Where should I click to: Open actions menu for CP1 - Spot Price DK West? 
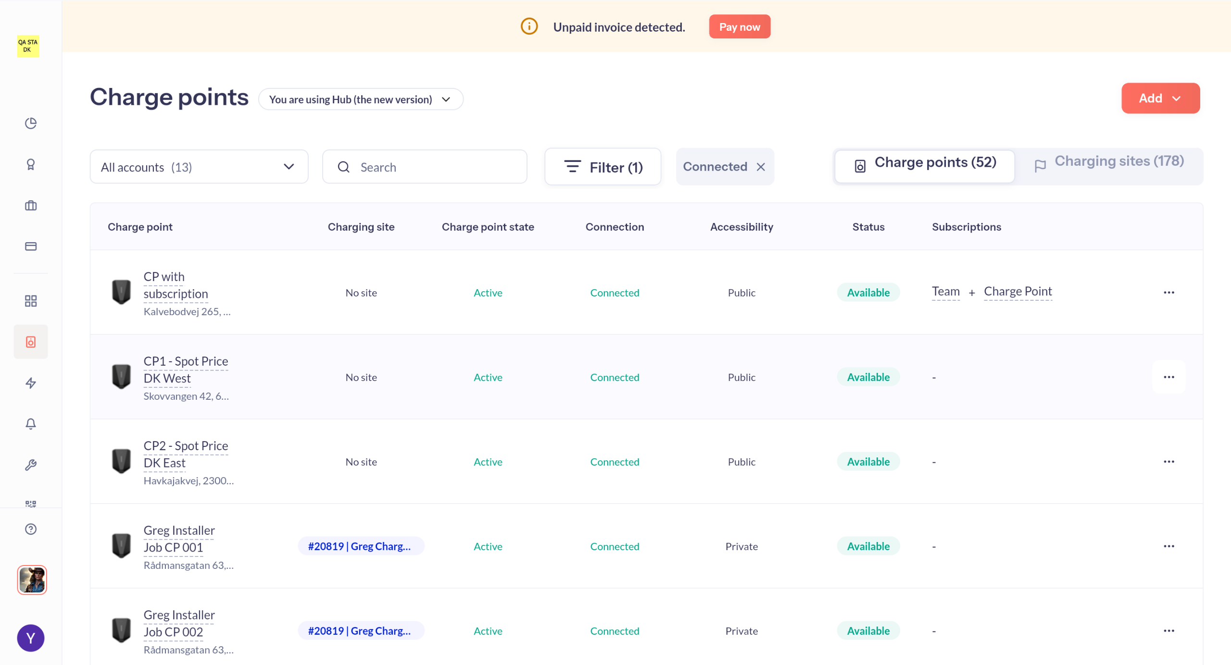[x=1168, y=377]
